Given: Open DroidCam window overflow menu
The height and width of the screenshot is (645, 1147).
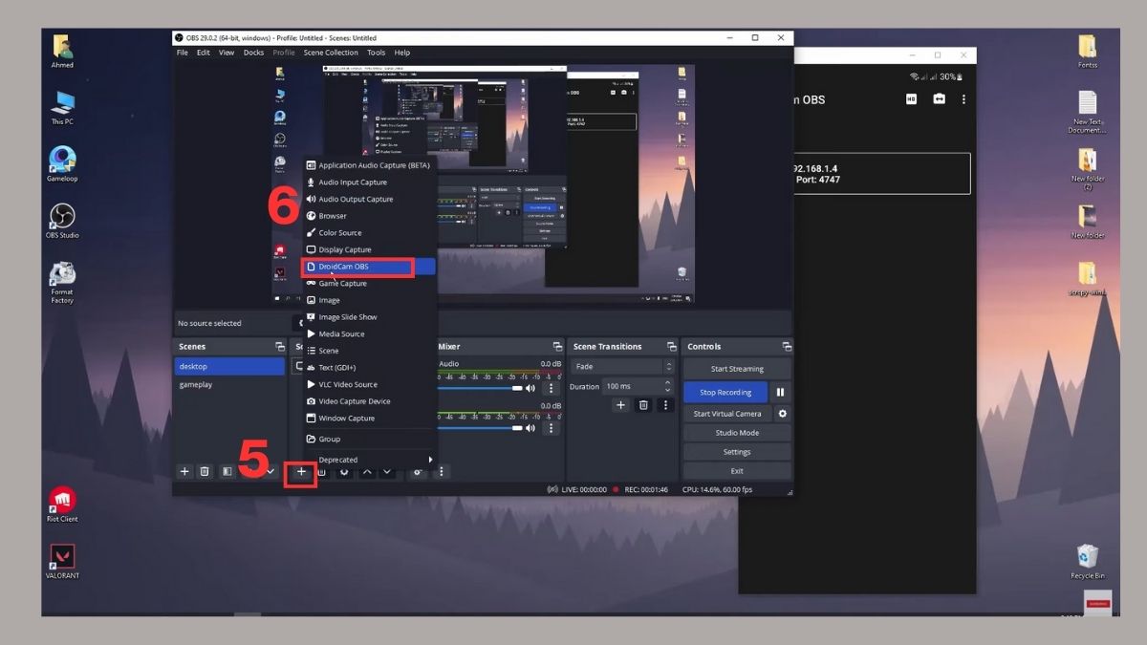Looking at the screenshot, I should [963, 99].
